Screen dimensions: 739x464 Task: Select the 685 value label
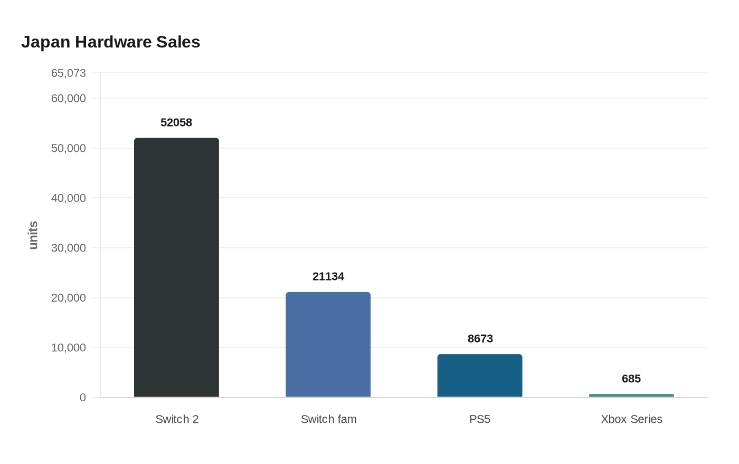(631, 379)
